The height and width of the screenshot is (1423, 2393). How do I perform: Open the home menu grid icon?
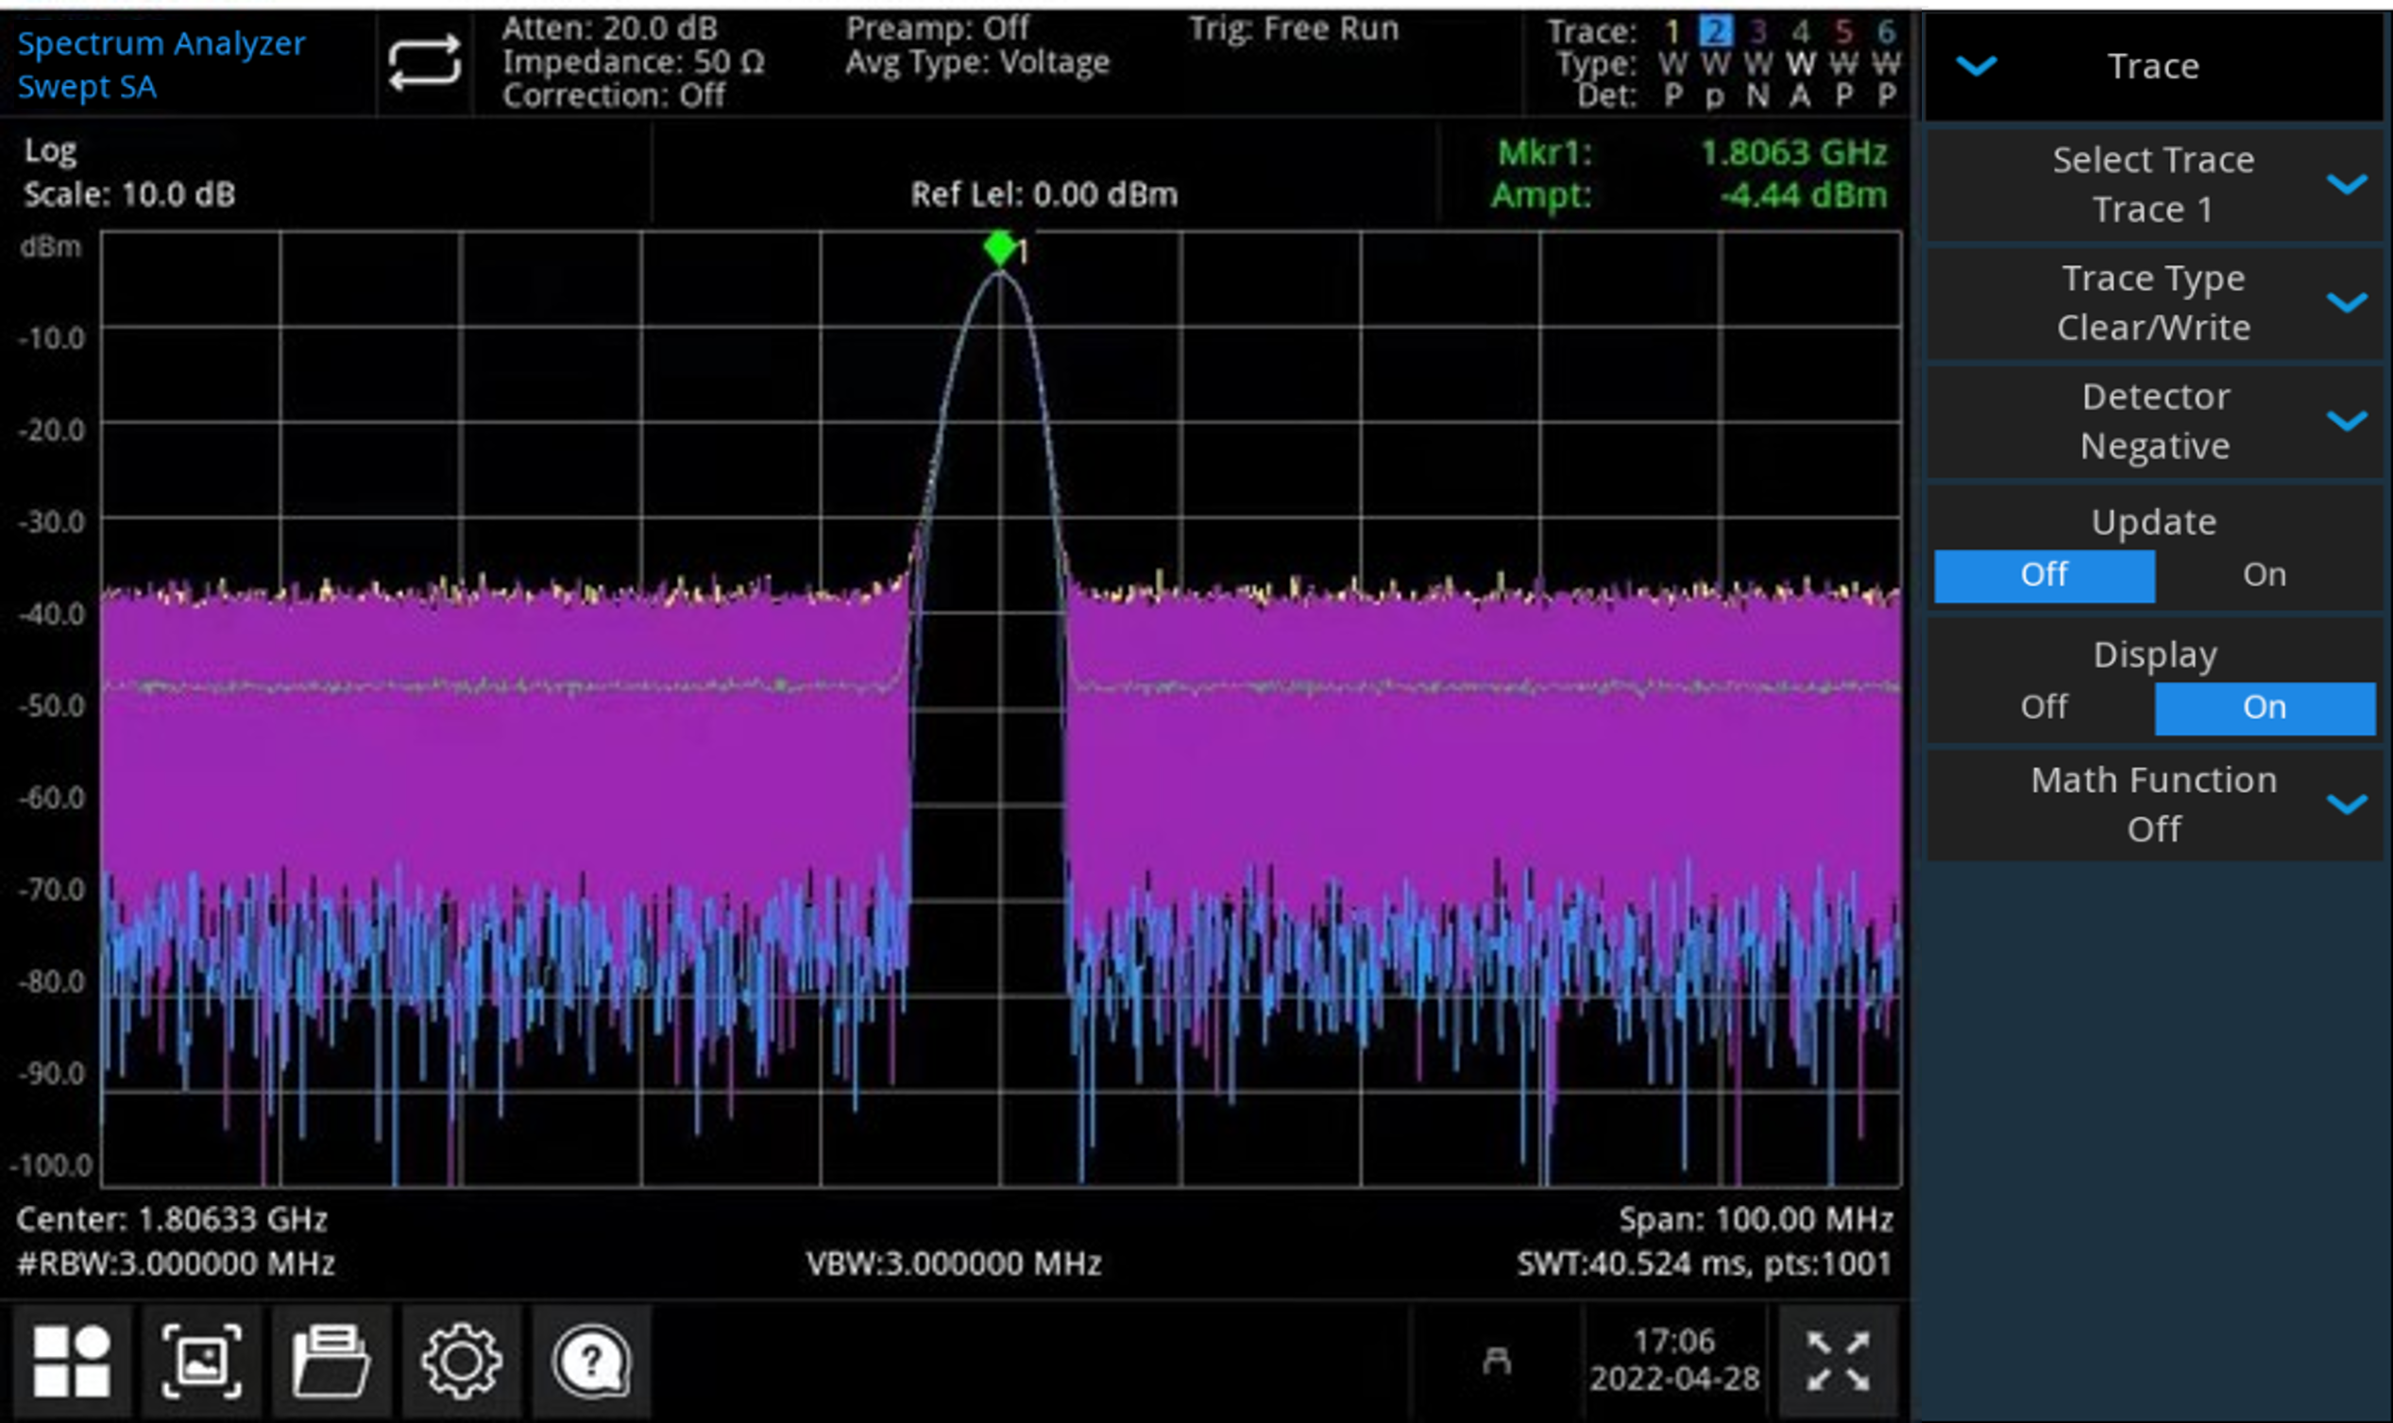point(74,1359)
